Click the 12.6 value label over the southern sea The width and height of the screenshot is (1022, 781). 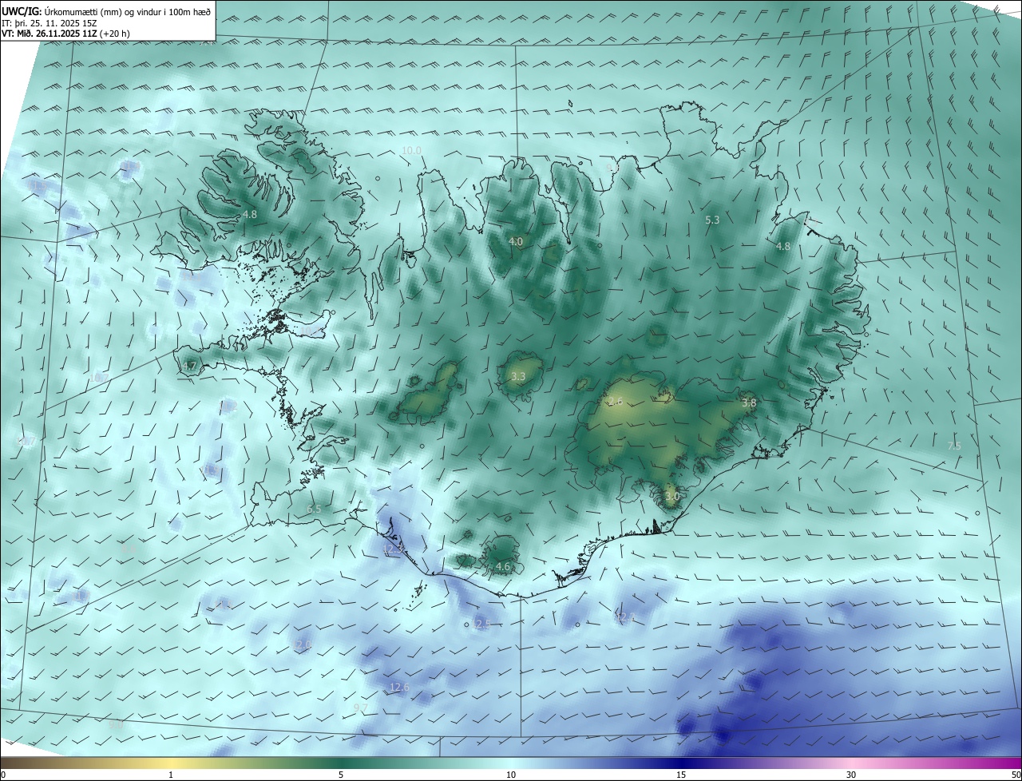click(399, 687)
